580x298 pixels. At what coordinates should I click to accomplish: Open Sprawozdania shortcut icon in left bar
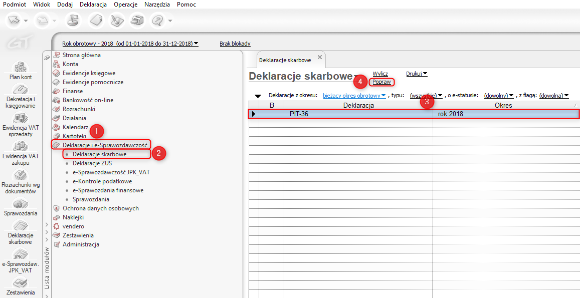click(x=21, y=204)
